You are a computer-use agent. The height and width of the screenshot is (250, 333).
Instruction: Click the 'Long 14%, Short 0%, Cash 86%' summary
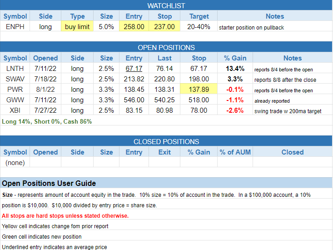pyautogui.click(x=47, y=121)
